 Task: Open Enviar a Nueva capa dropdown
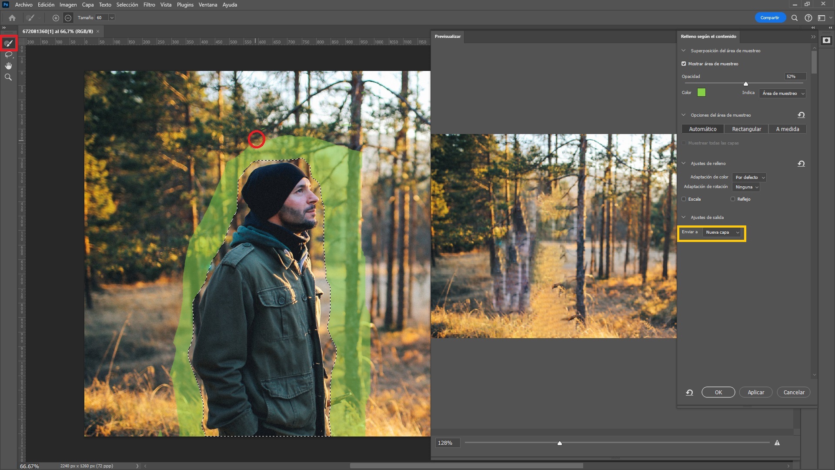[722, 232]
